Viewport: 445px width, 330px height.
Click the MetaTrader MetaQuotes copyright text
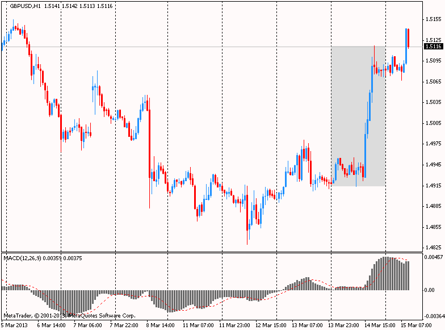tap(69, 316)
